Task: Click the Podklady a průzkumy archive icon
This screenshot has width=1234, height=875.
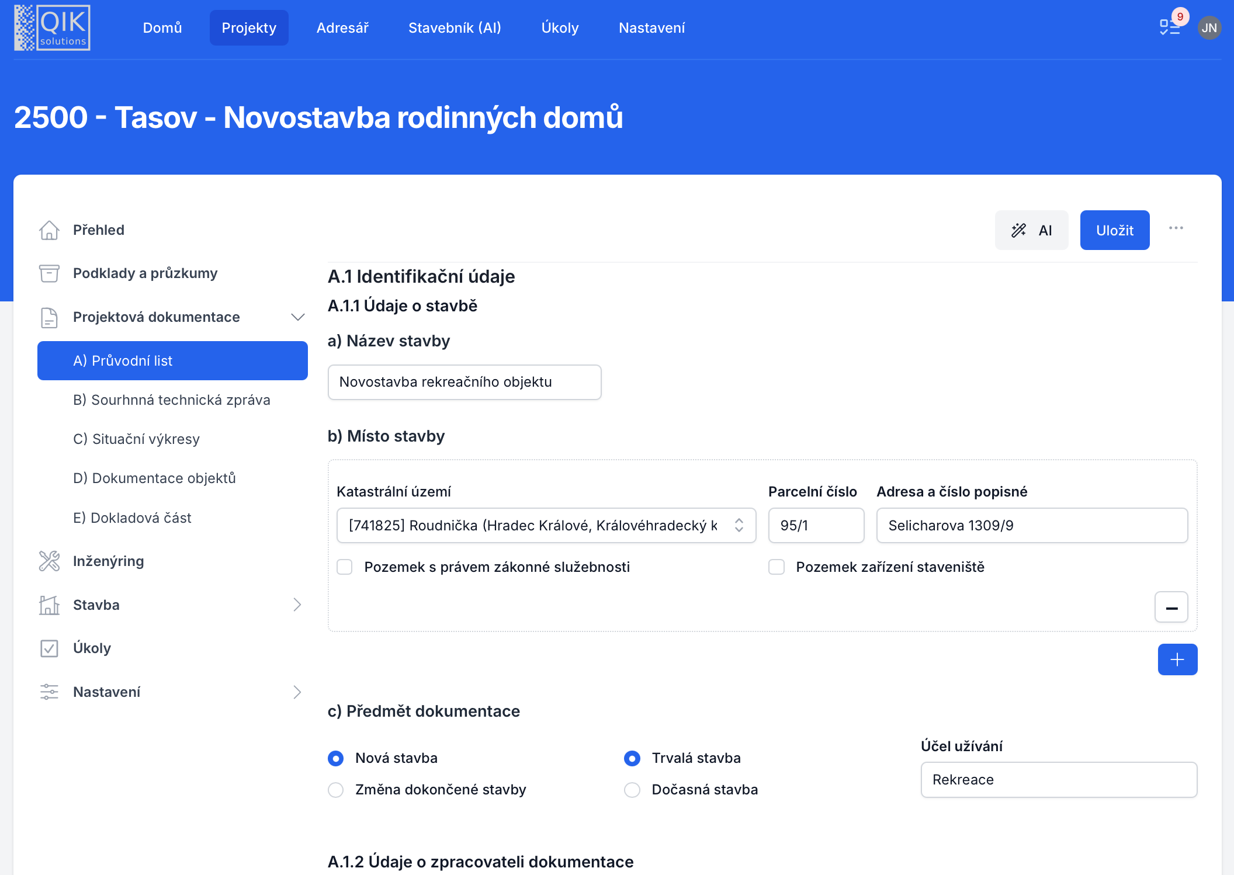Action: (49, 273)
